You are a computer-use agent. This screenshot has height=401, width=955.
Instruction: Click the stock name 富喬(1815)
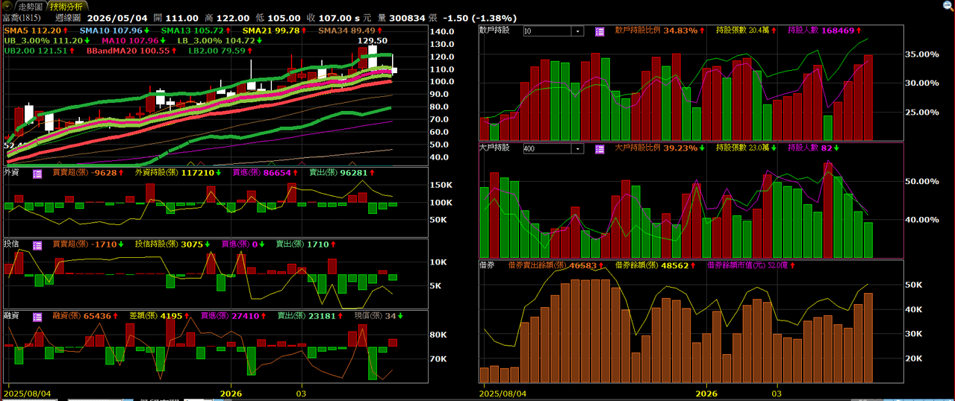tap(22, 18)
